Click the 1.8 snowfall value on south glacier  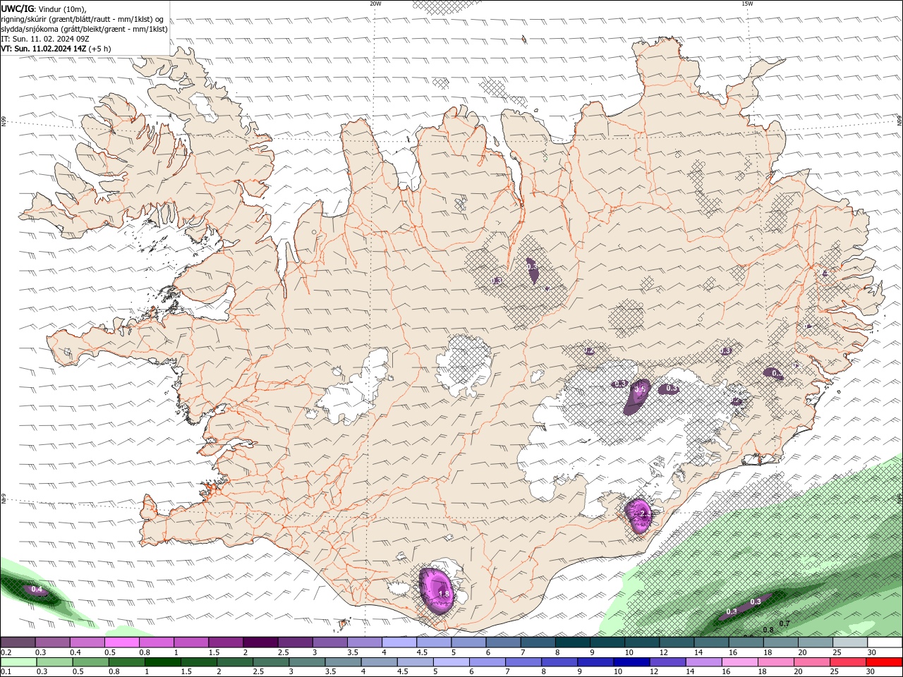click(x=444, y=594)
